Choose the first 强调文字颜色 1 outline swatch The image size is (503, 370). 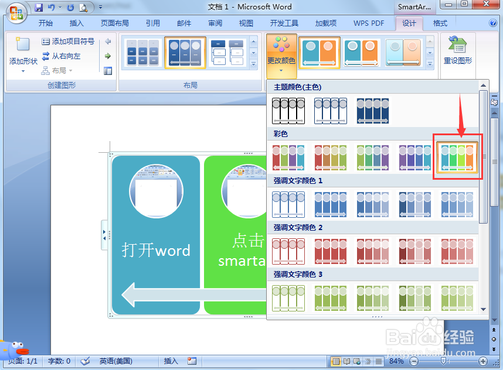[x=288, y=204]
